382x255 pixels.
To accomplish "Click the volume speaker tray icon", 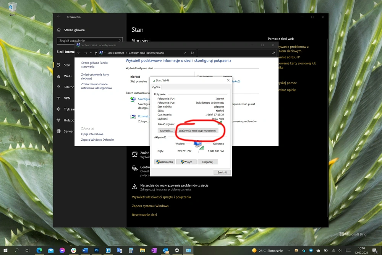I will (340, 250).
